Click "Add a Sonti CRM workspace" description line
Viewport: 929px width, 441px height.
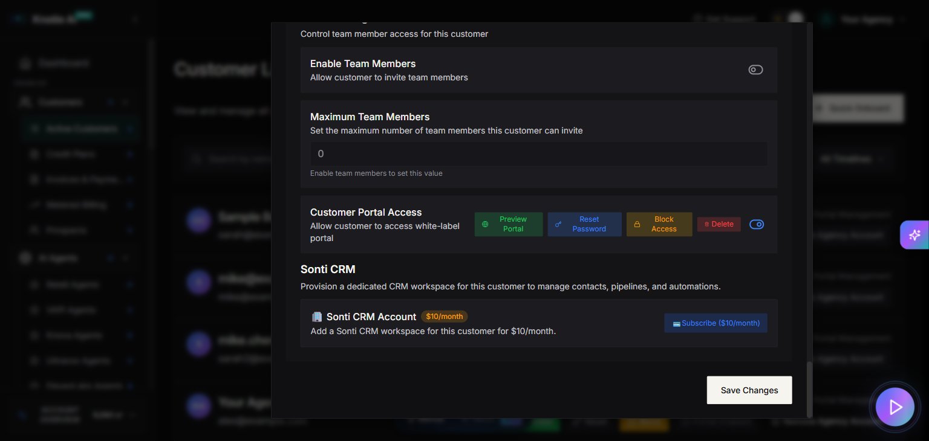(x=433, y=331)
